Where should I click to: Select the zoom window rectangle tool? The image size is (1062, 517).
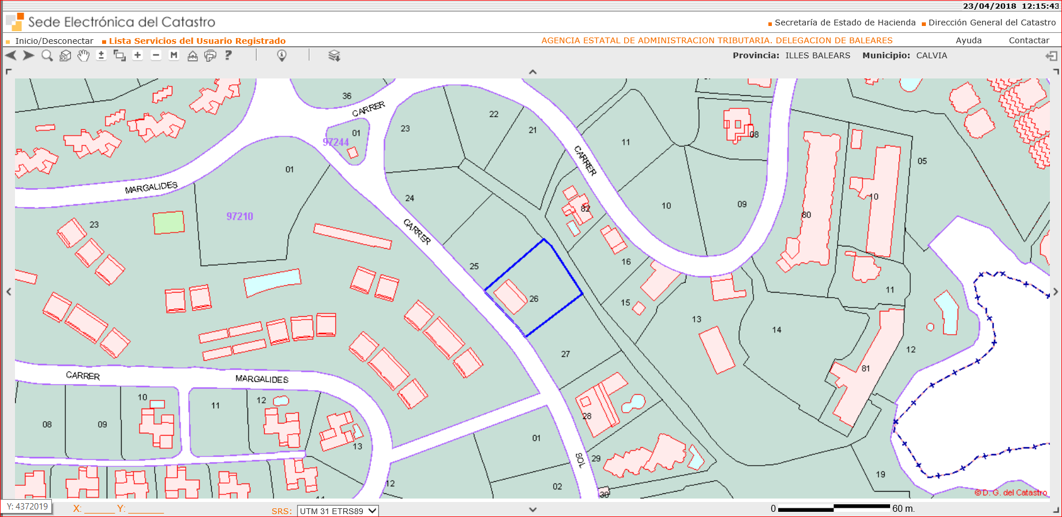point(119,55)
